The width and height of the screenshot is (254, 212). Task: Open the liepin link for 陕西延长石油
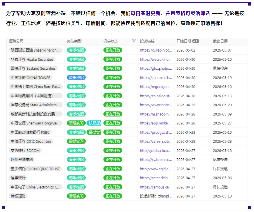(156, 50)
